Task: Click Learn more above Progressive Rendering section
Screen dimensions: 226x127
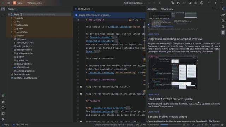Action: pyautogui.click(x=153, y=34)
